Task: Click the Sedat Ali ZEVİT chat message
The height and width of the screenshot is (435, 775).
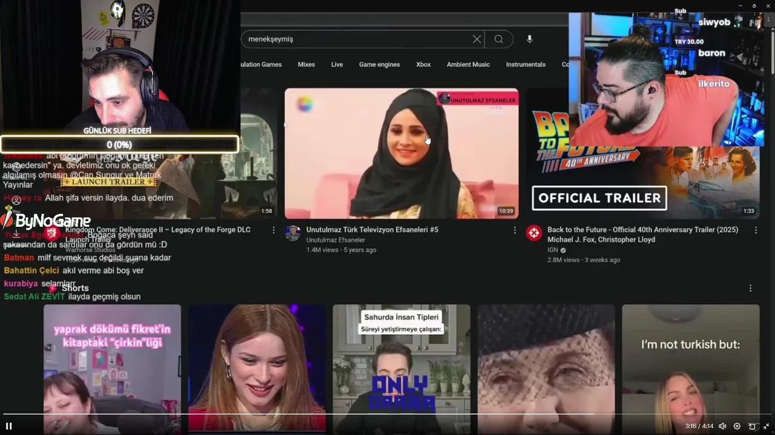Action: click(x=72, y=297)
